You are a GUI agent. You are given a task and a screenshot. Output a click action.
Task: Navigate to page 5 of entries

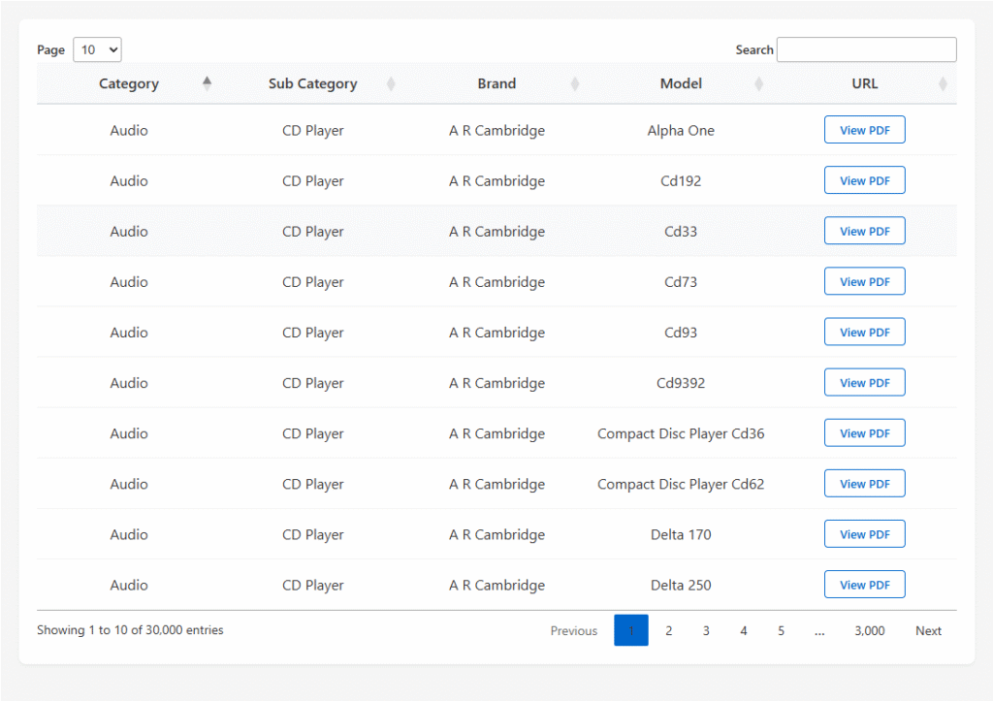[x=781, y=630]
